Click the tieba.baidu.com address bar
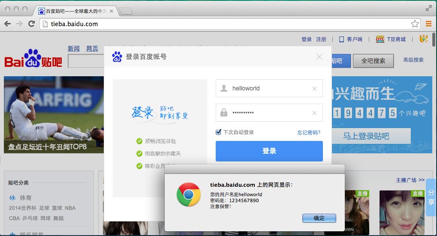Image resolution: width=437 pixels, height=236 pixels. (x=223, y=24)
